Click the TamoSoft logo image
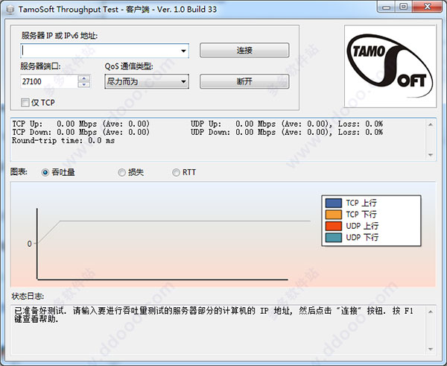Screen dimensions: 447x366 tap(390, 66)
